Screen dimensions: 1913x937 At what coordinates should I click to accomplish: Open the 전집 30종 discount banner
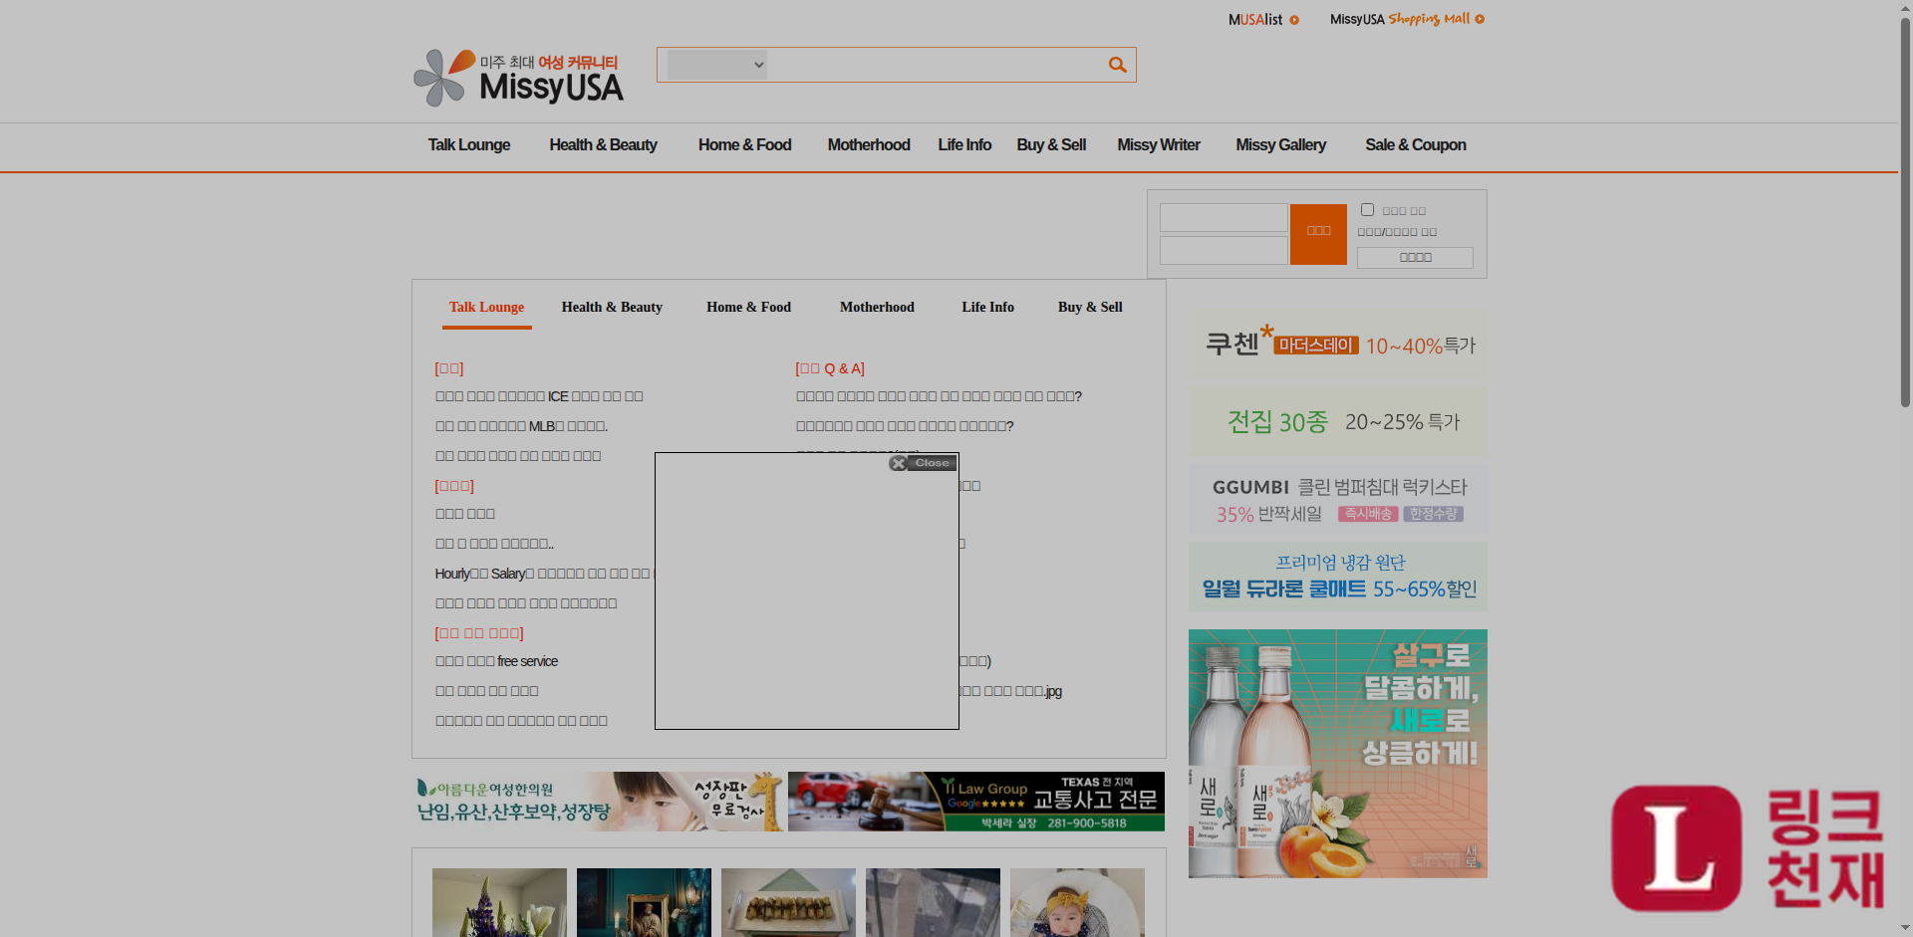(x=1337, y=421)
